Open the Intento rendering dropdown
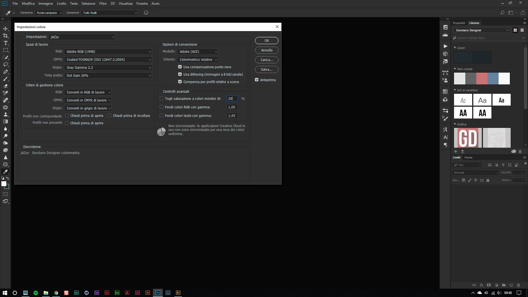528x297 pixels. point(198,60)
